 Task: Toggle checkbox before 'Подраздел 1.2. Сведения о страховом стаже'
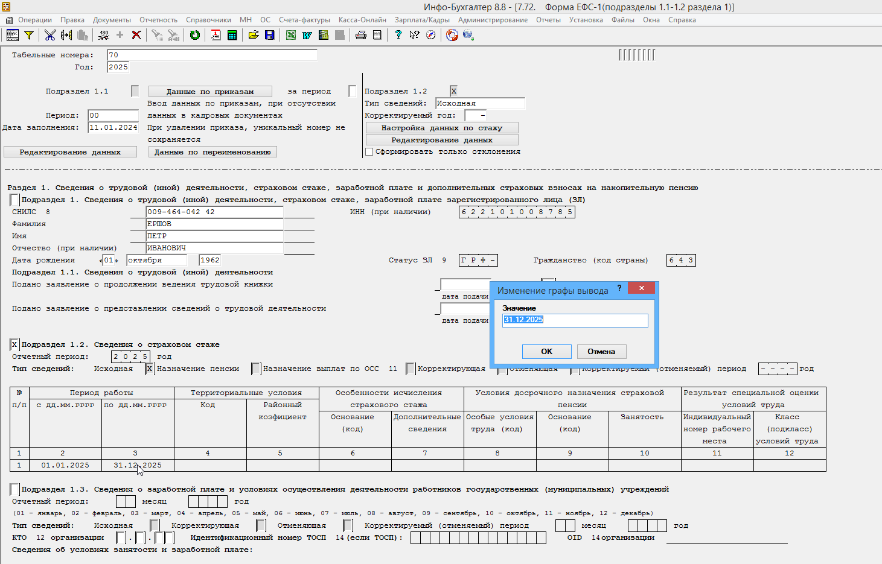pos(14,344)
